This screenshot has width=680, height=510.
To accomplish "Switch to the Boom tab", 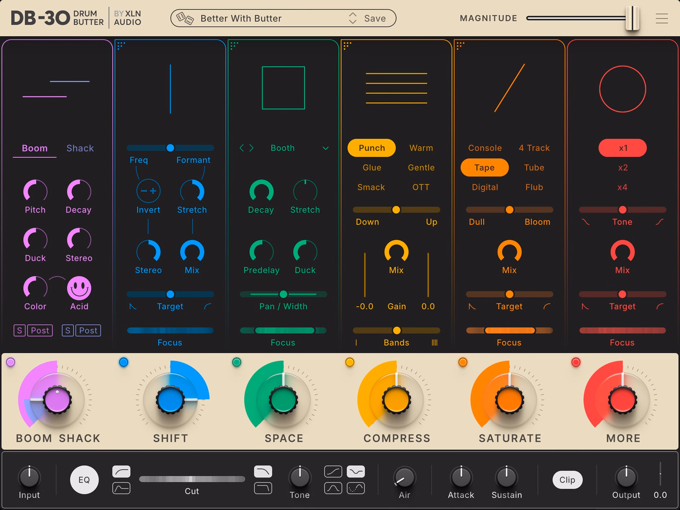I will click(35, 148).
